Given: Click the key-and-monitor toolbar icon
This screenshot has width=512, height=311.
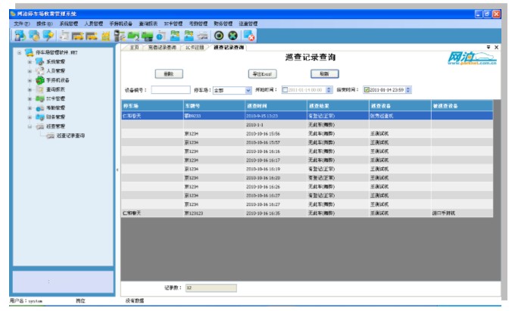Looking at the screenshot, I should tap(48, 36).
